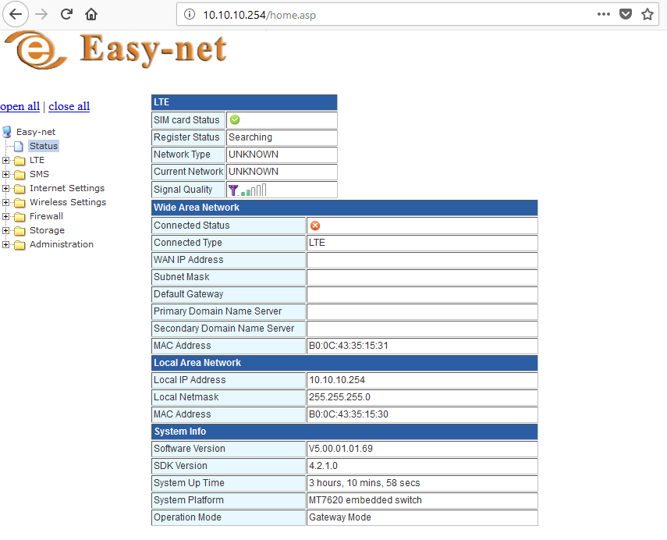The image size is (667, 540).
Task: Click the Wide Area Network section header
Action: tap(345, 208)
